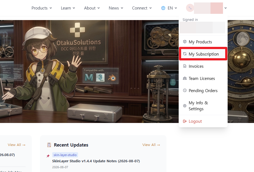Click the OtakuSolutions hero banner image

(89, 72)
